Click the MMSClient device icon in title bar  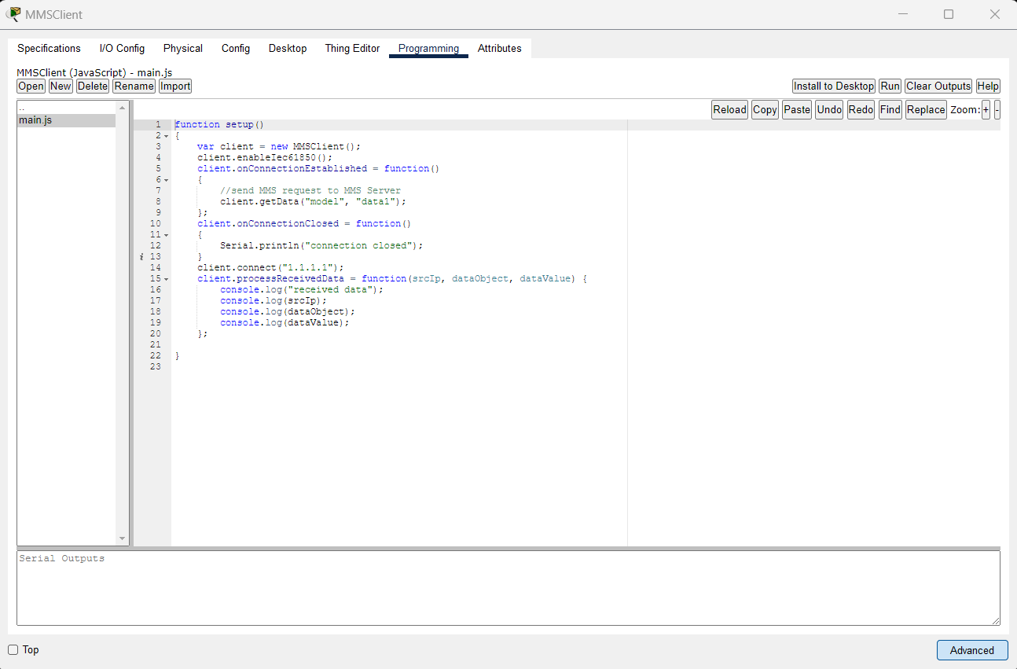pos(13,13)
